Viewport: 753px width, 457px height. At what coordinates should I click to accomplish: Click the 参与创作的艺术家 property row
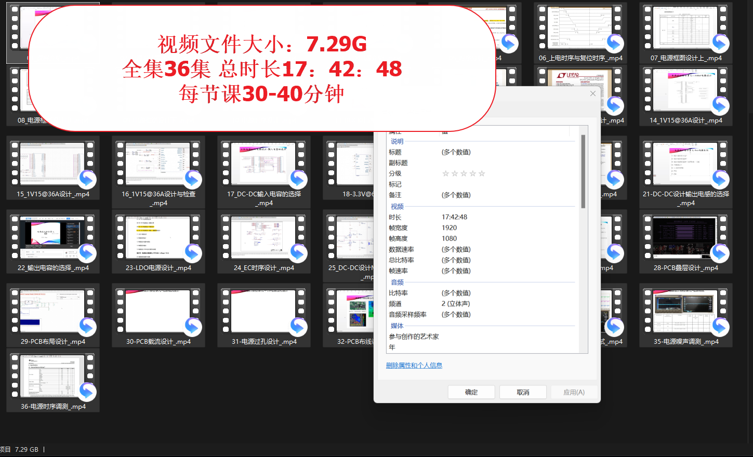(x=481, y=337)
